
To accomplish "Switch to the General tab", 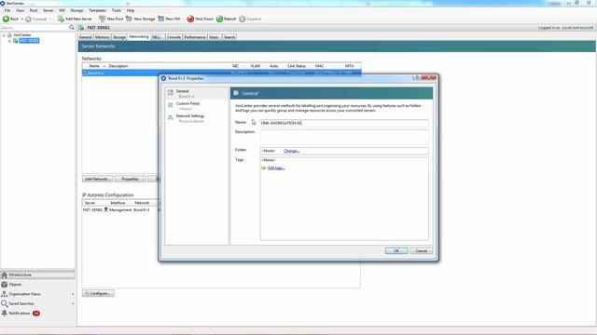I will coord(86,37).
